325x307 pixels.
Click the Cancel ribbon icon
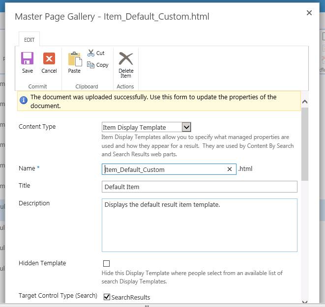[49, 59]
